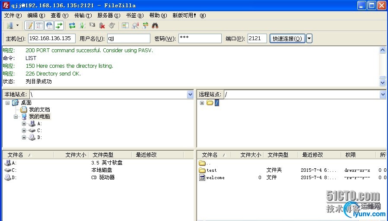Toggle the transfer queue display icon

click(x=59, y=25)
